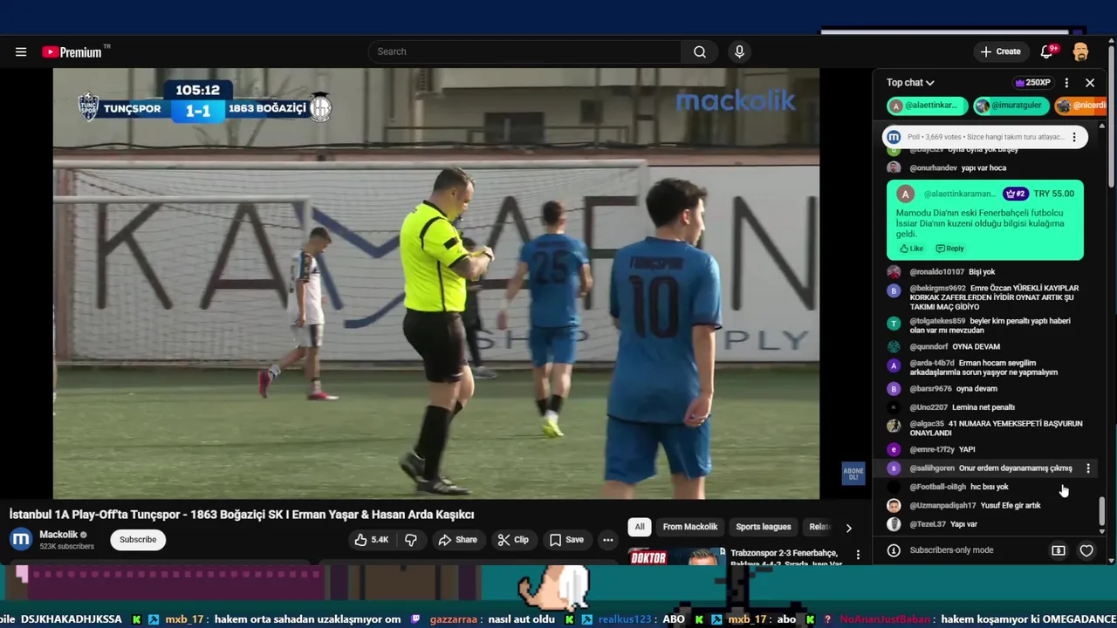Select the @alaettinkar... super chat chip

[x=927, y=106]
